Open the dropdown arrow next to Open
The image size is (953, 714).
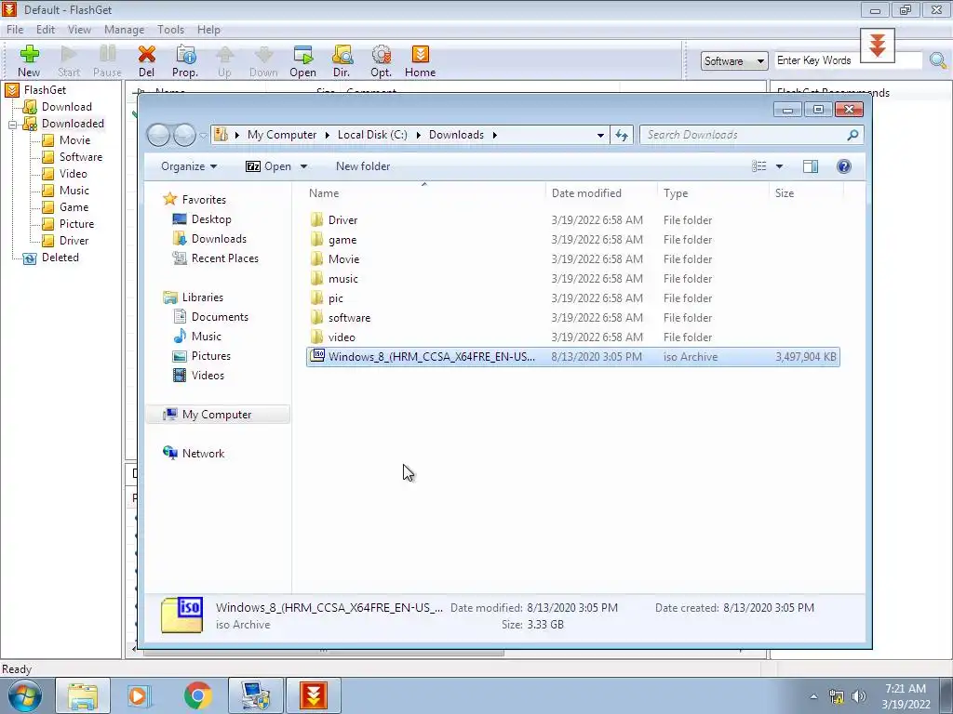click(x=304, y=166)
